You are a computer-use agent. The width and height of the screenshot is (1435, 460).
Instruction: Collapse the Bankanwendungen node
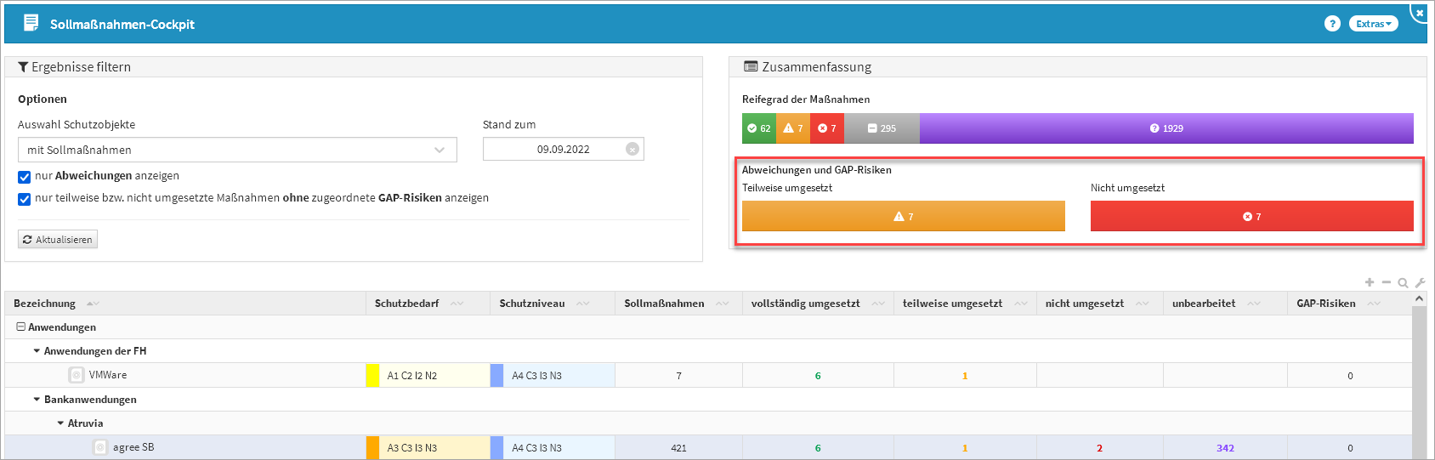pyautogui.click(x=37, y=400)
